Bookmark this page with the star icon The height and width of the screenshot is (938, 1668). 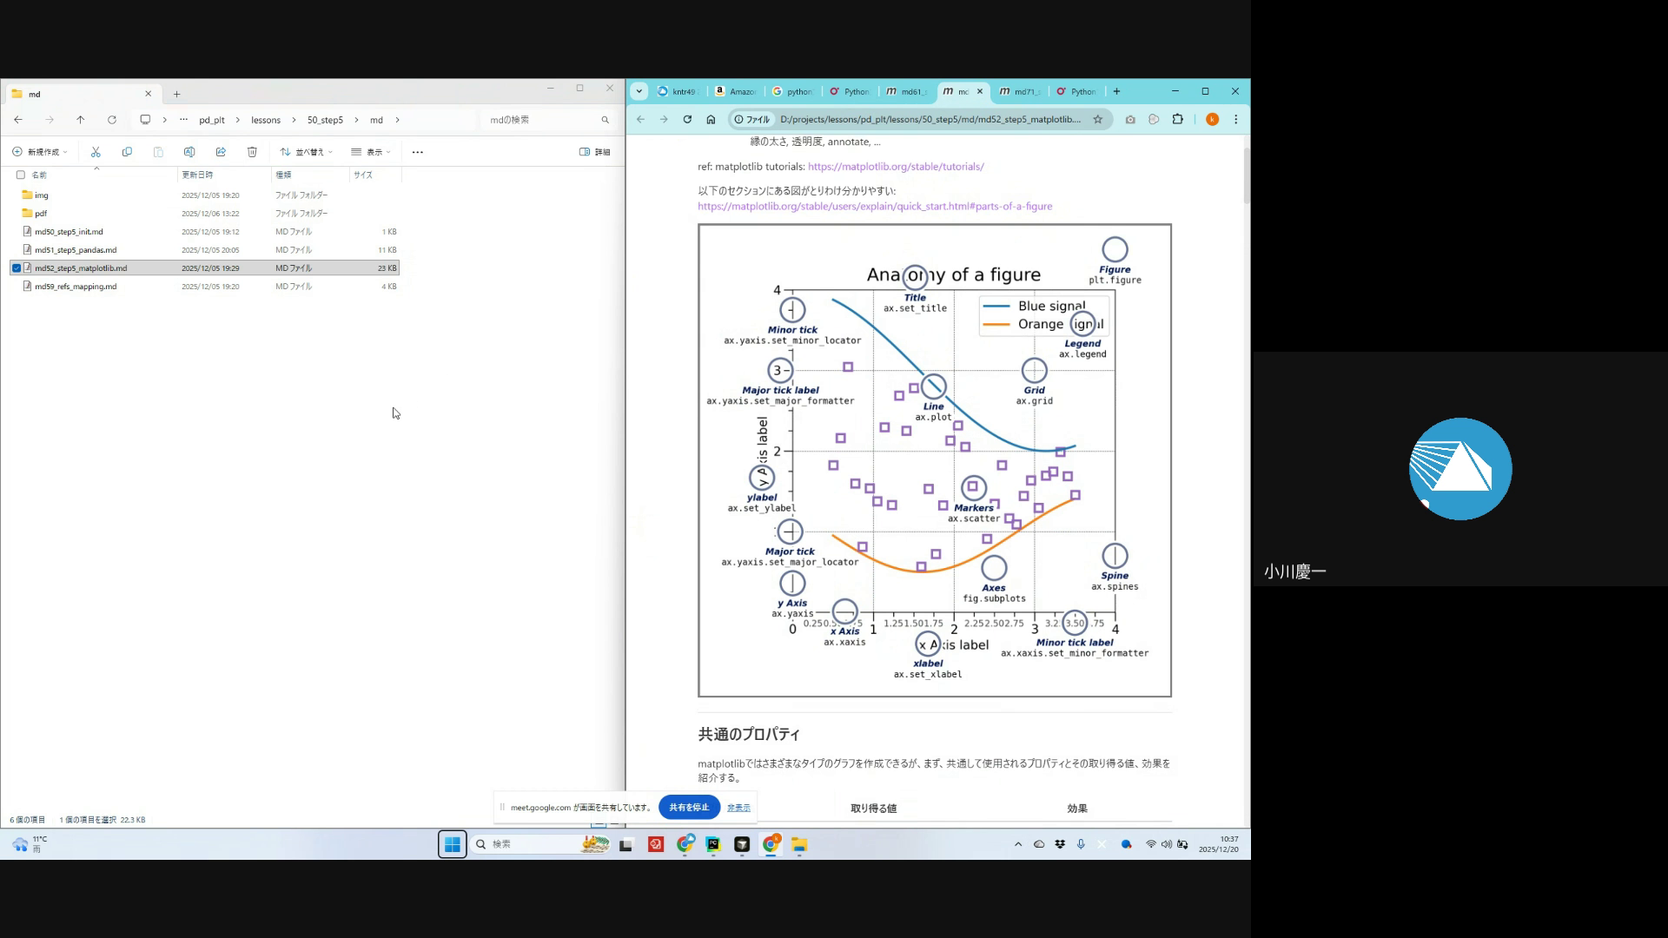[1097, 120]
